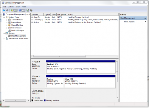Sort by the File System column header
The image size is (149, 108).
(x=62, y=14)
